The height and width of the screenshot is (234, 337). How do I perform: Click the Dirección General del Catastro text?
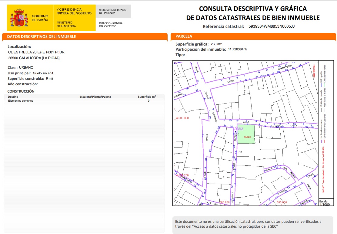coord(111,25)
